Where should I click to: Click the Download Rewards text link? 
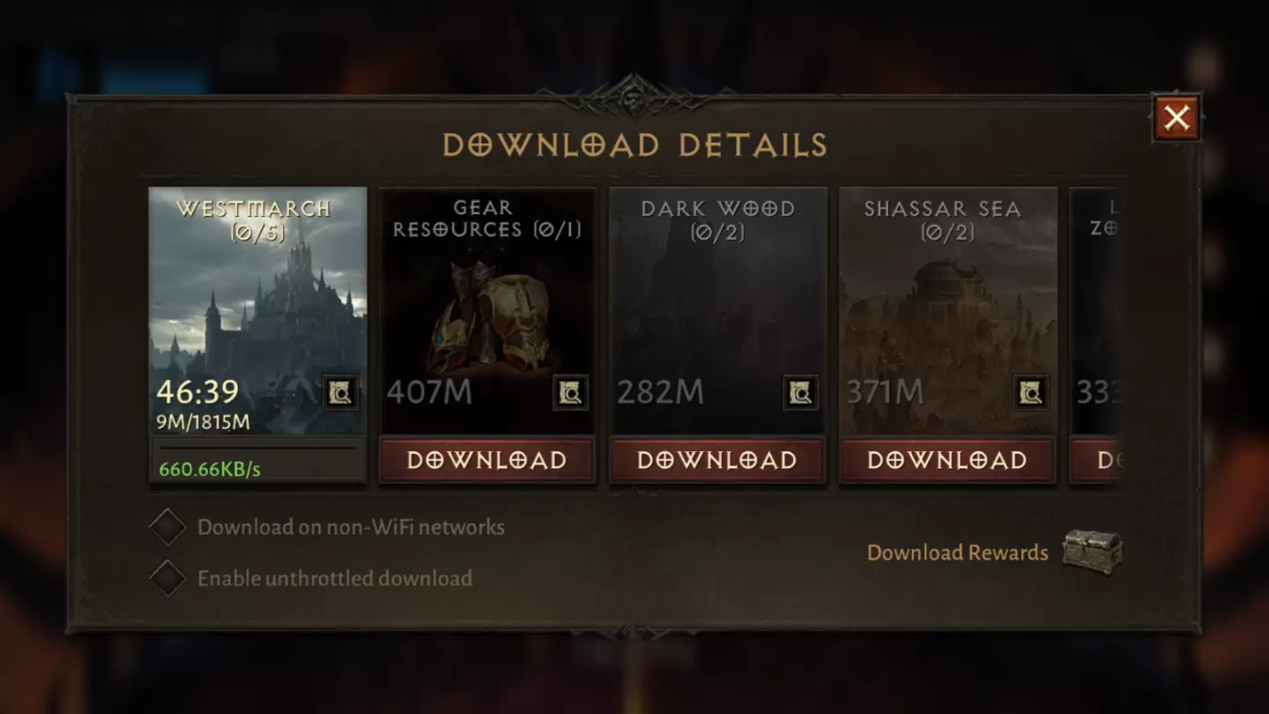(958, 553)
